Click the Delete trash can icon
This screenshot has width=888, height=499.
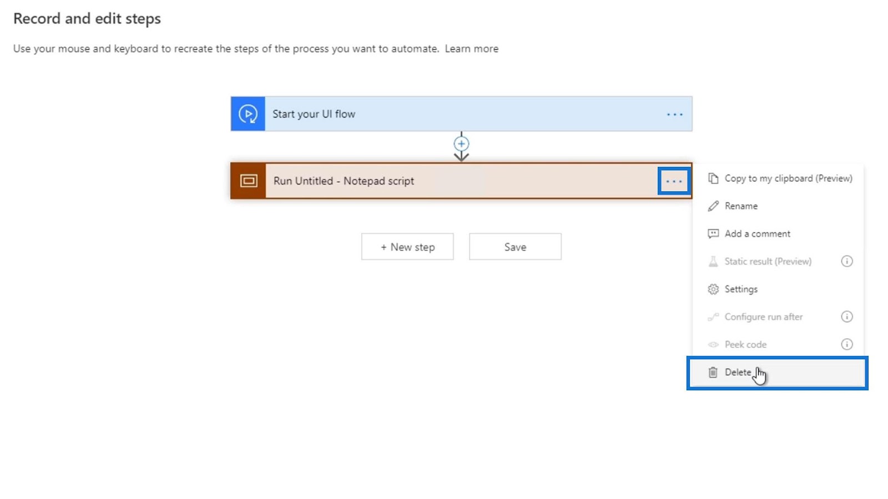[713, 372]
